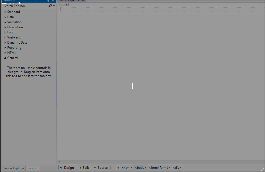Expand the HTML toolbox group

tap(5, 53)
